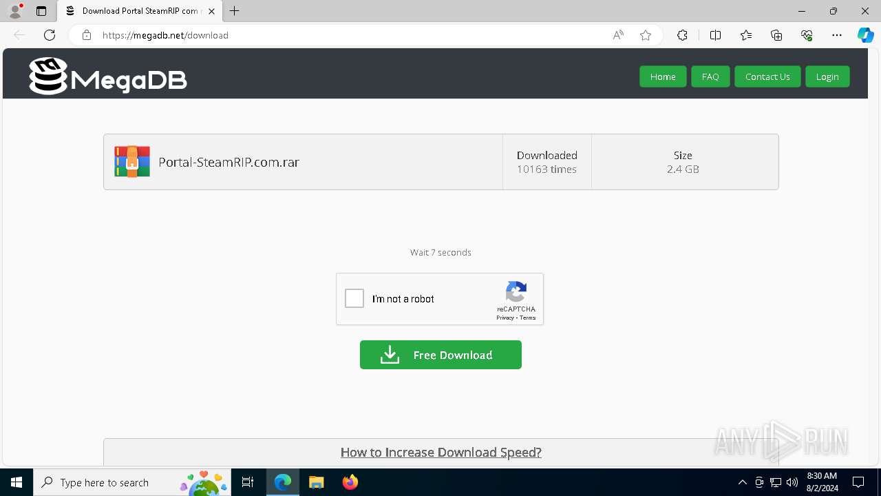
Task: Open Copilot sidebar
Action: (865, 35)
